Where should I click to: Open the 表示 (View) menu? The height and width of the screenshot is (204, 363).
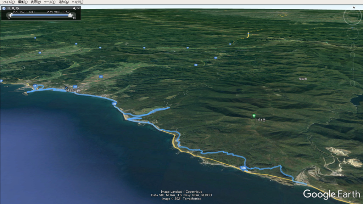click(36, 2)
